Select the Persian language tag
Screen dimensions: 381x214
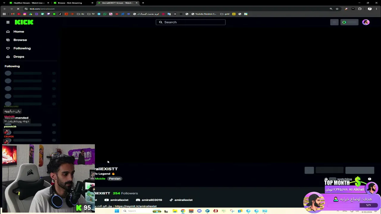click(115, 179)
